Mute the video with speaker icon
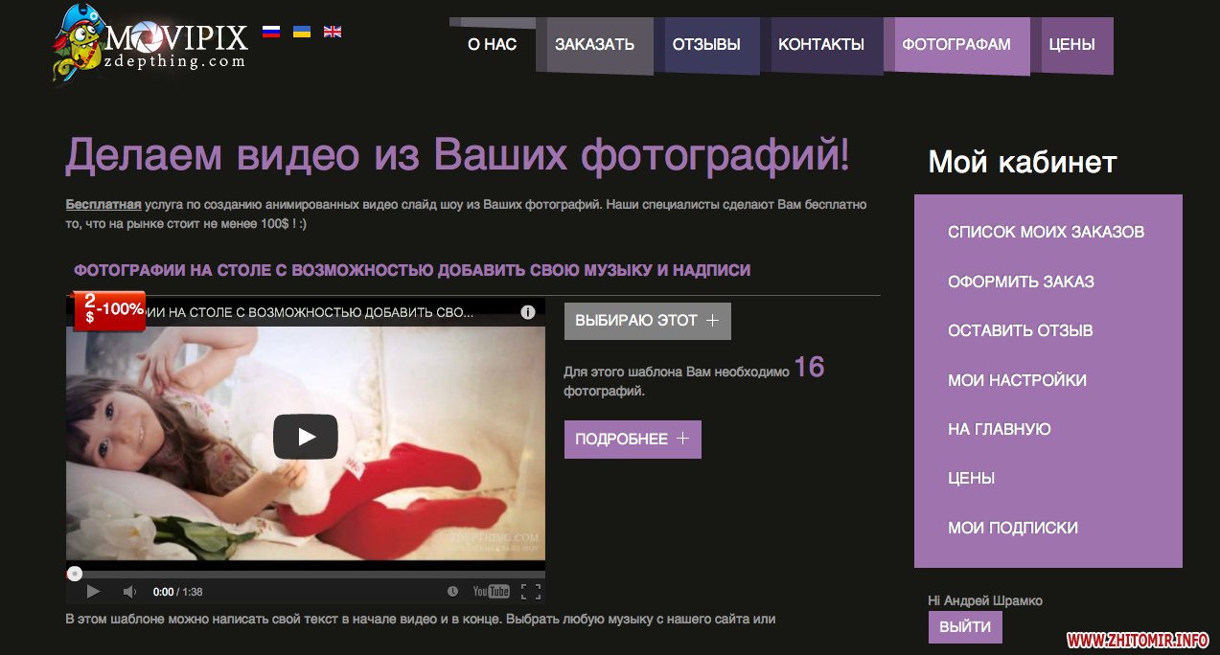 [129, 592]
